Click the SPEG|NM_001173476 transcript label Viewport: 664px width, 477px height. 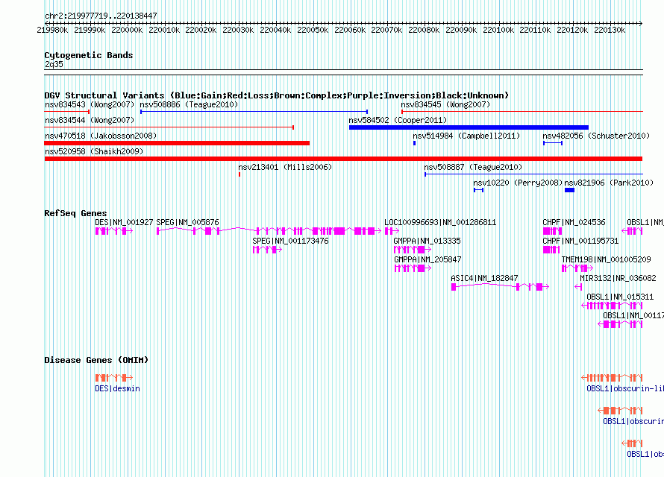coord(290,241)
